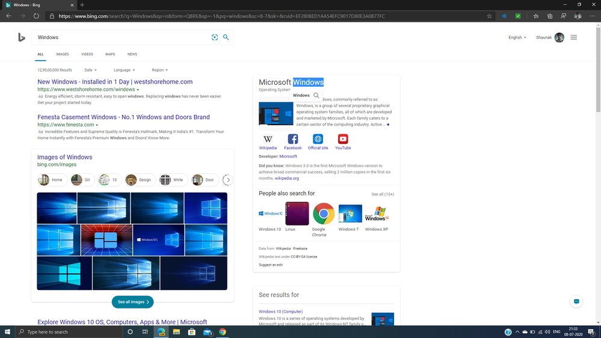The height and width of the screenshot is (338, 601).
Task: Click Read aloud extension icon in toolbar
Action: (x=504, y=16)
